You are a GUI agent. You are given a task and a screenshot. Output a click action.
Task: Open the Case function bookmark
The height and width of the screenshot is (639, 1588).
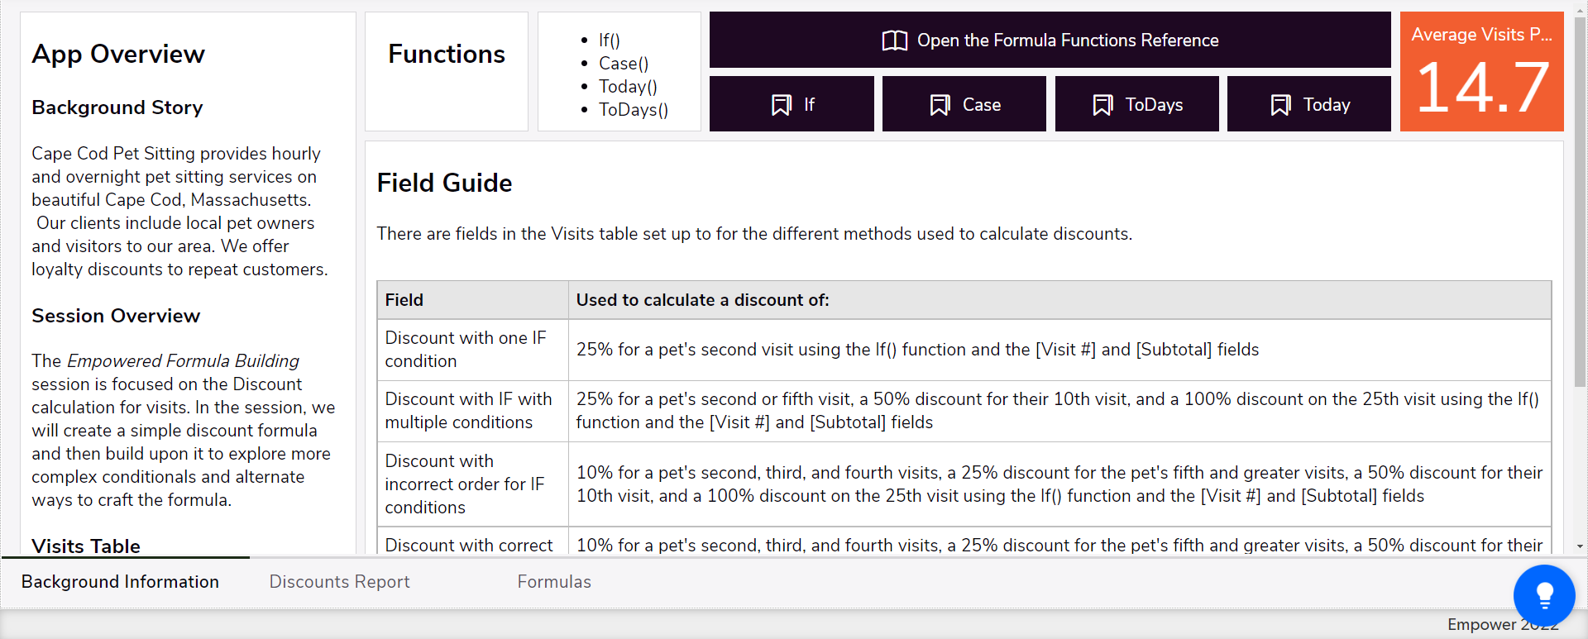pyautogui.click(x=964, y=104)
